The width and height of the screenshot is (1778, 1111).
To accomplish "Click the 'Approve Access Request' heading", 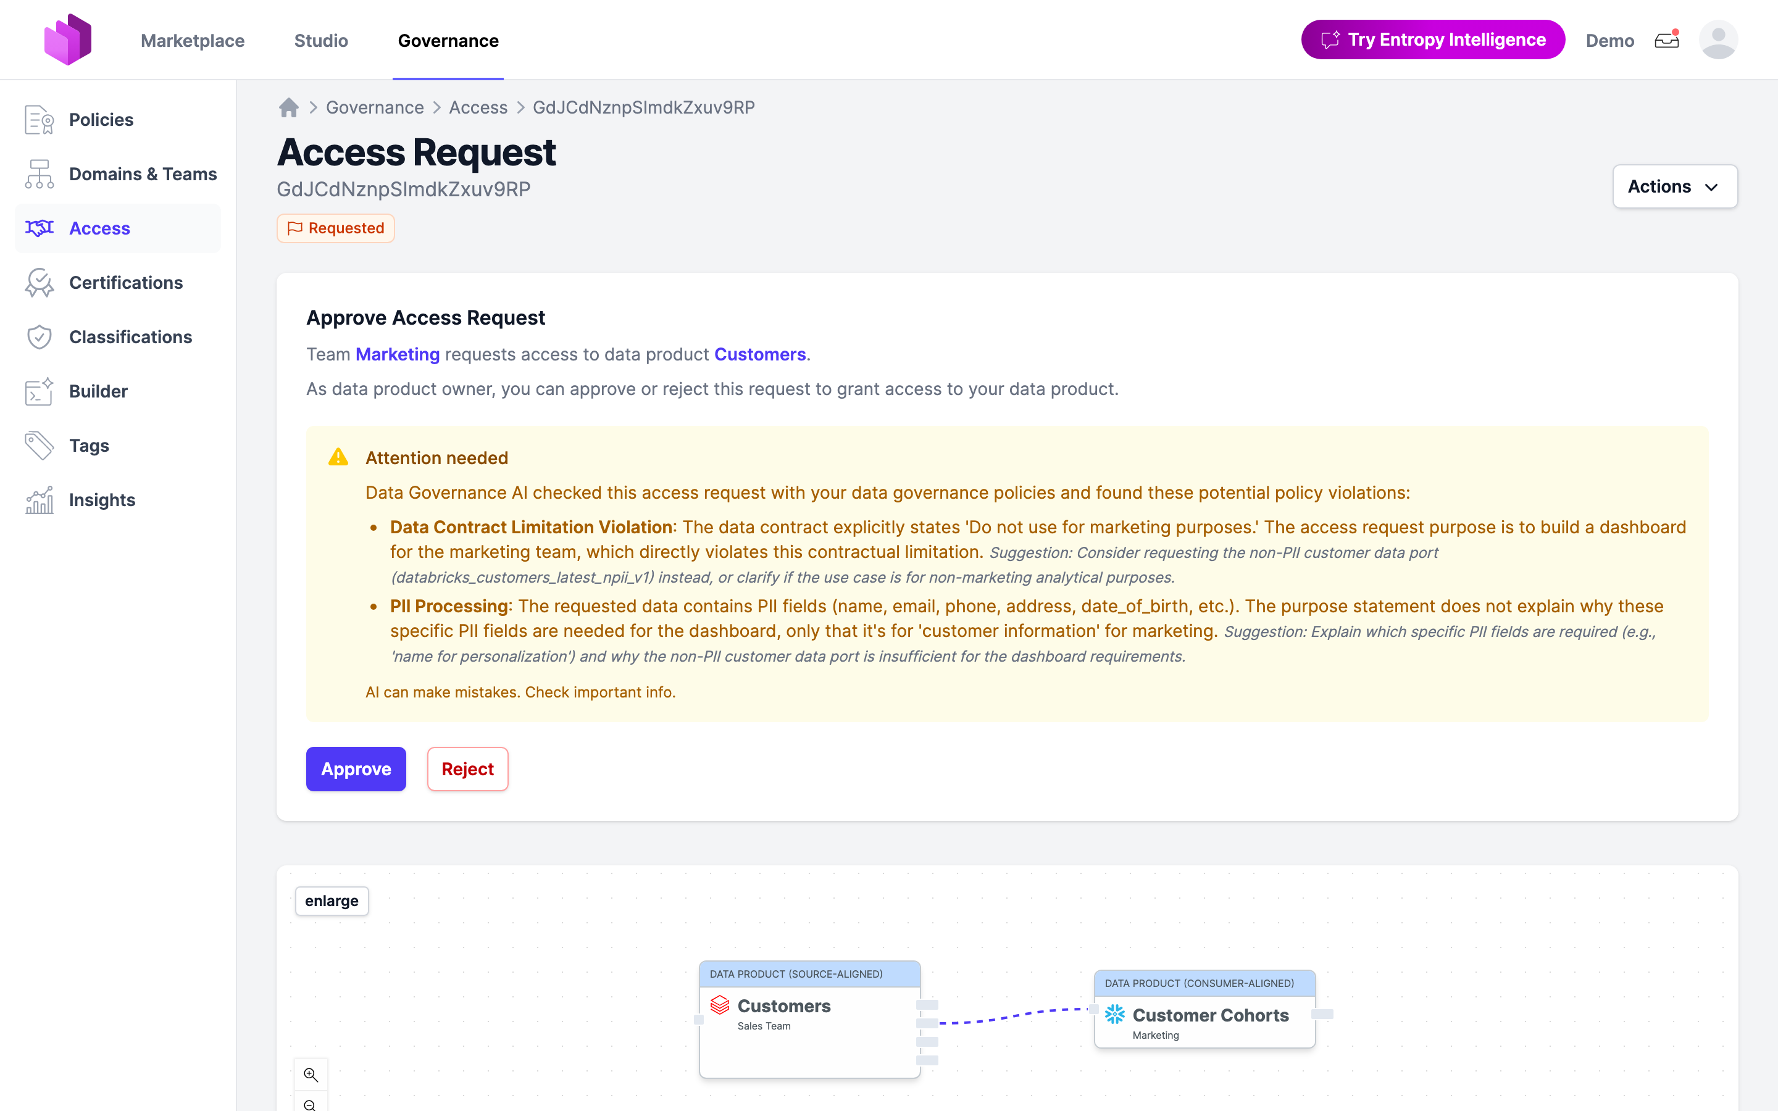I will [425, 317].
